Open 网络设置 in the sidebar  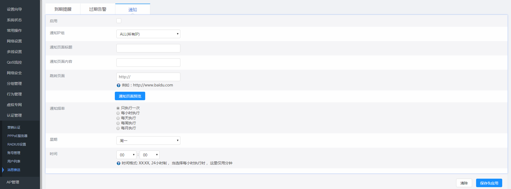tap(14, 41)
